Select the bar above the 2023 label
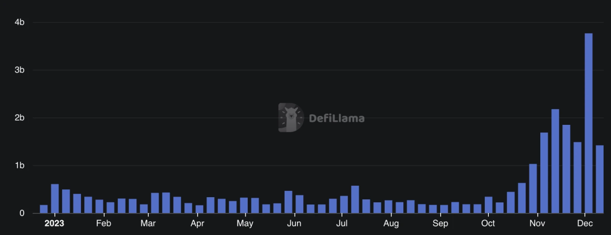This screenshot has height=235, width=611. [x=55, y=199]
